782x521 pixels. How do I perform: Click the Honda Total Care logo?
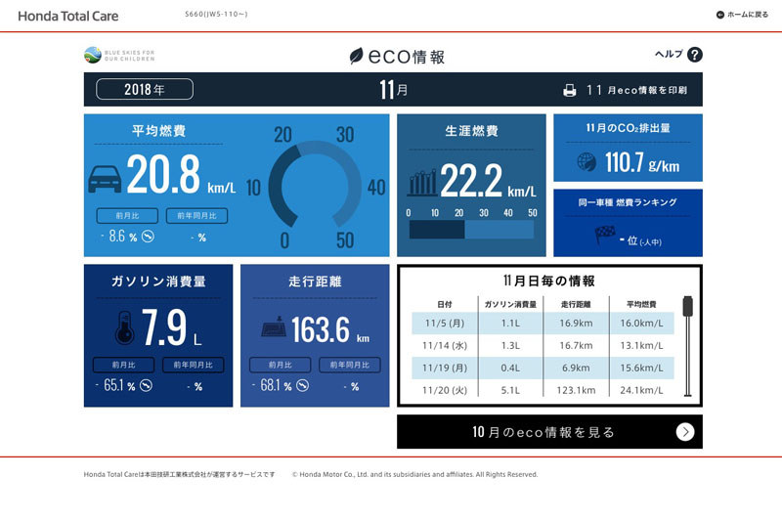[68, 16]
